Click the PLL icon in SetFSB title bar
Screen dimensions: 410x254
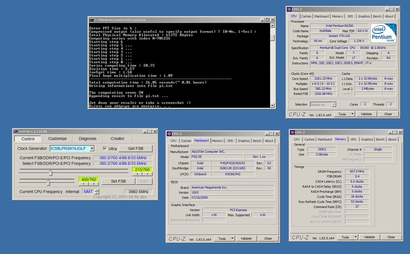pyautogui.click(x=16, y=132)
